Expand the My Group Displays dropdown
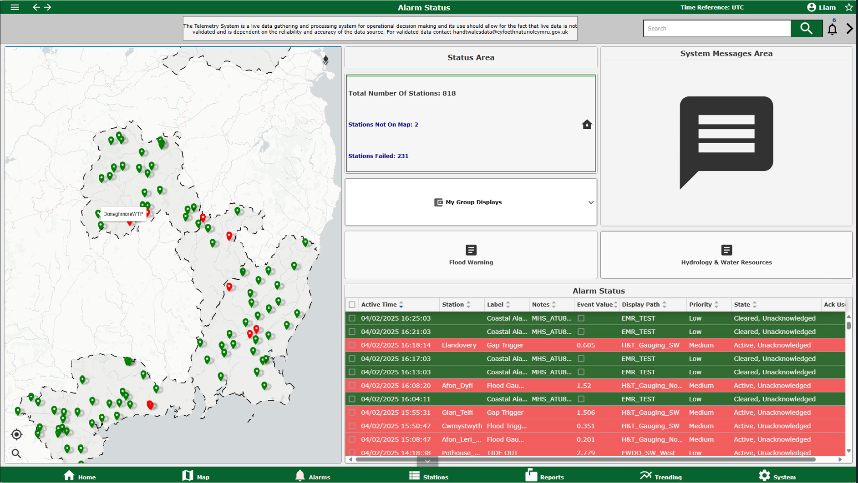 (x=590, y=202)
